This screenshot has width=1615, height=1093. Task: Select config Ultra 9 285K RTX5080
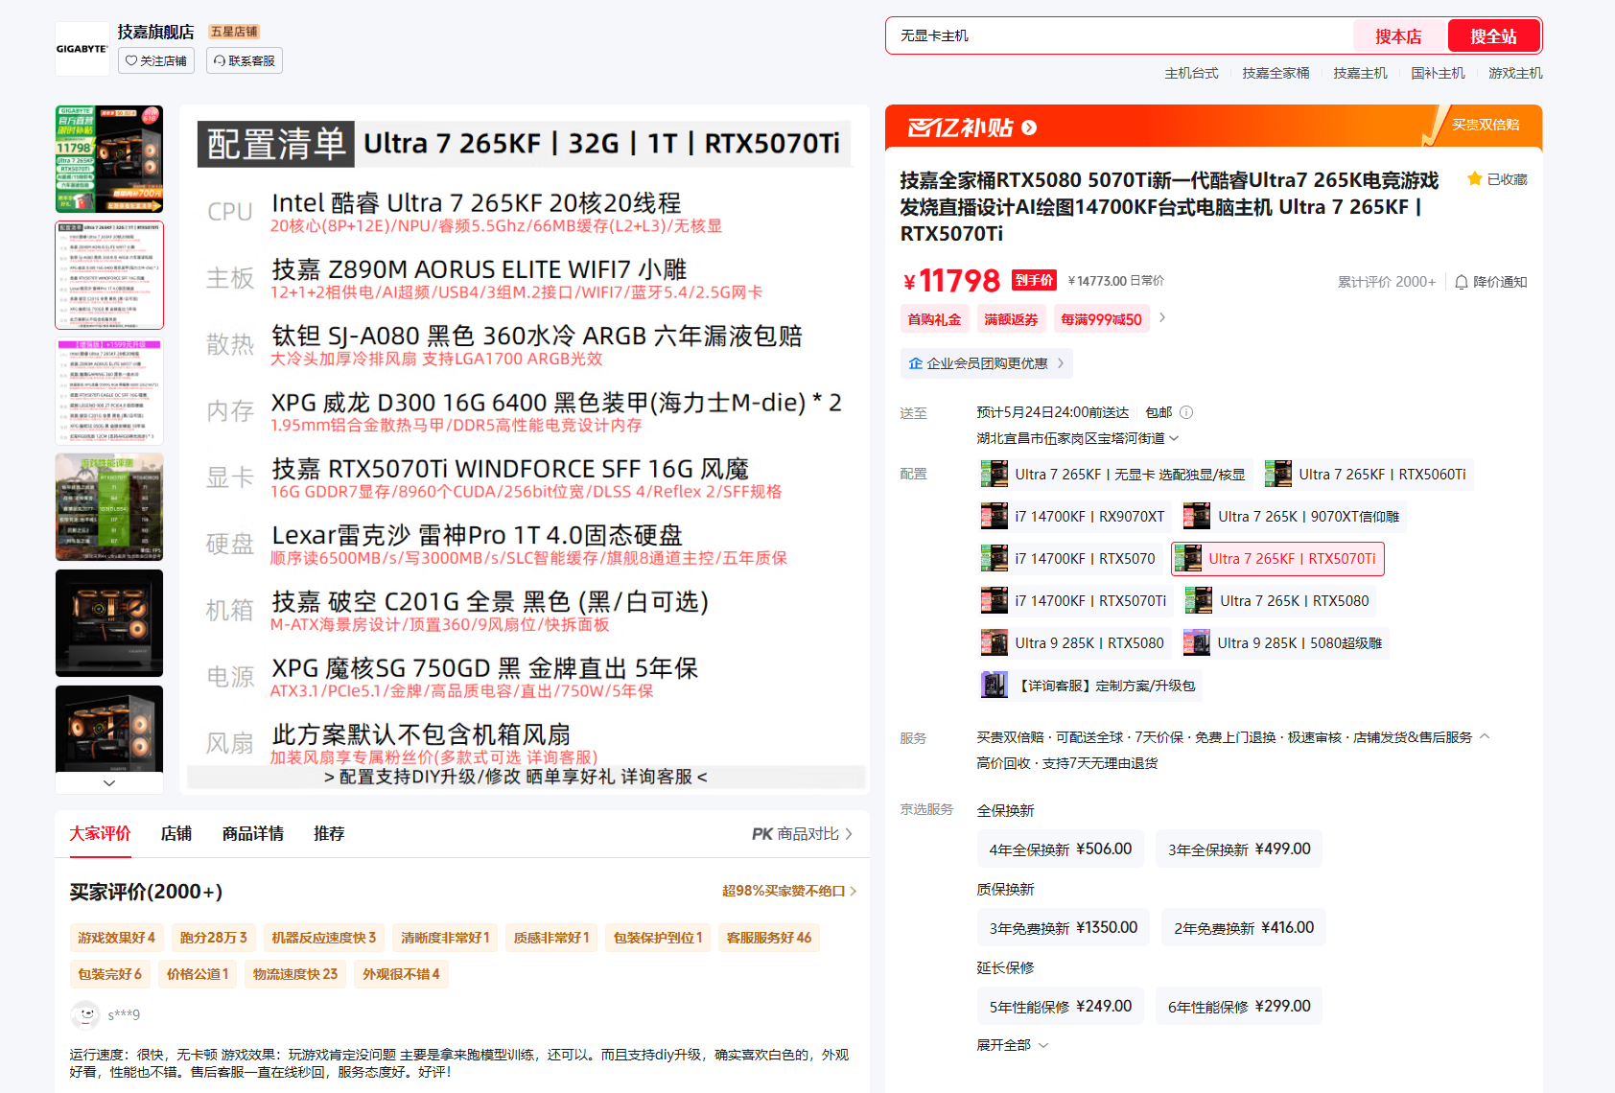[x=1074, y=642]
